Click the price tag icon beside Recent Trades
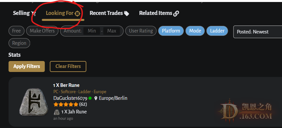 tap(127, 14)
